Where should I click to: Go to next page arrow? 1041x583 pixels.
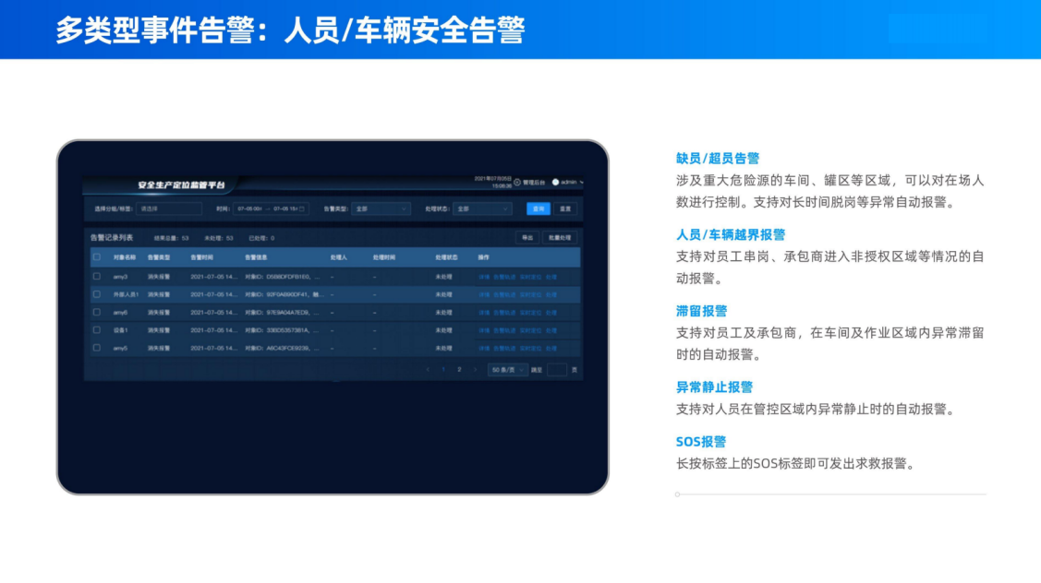pyautogui.click(x=476, y=370)
